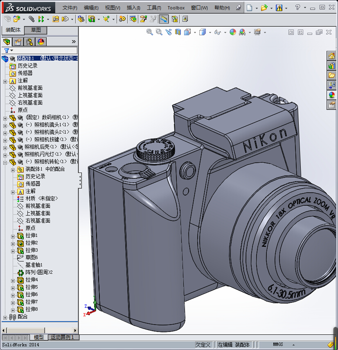Click the Zoom to Fit magnifier icon

point(149,32)
